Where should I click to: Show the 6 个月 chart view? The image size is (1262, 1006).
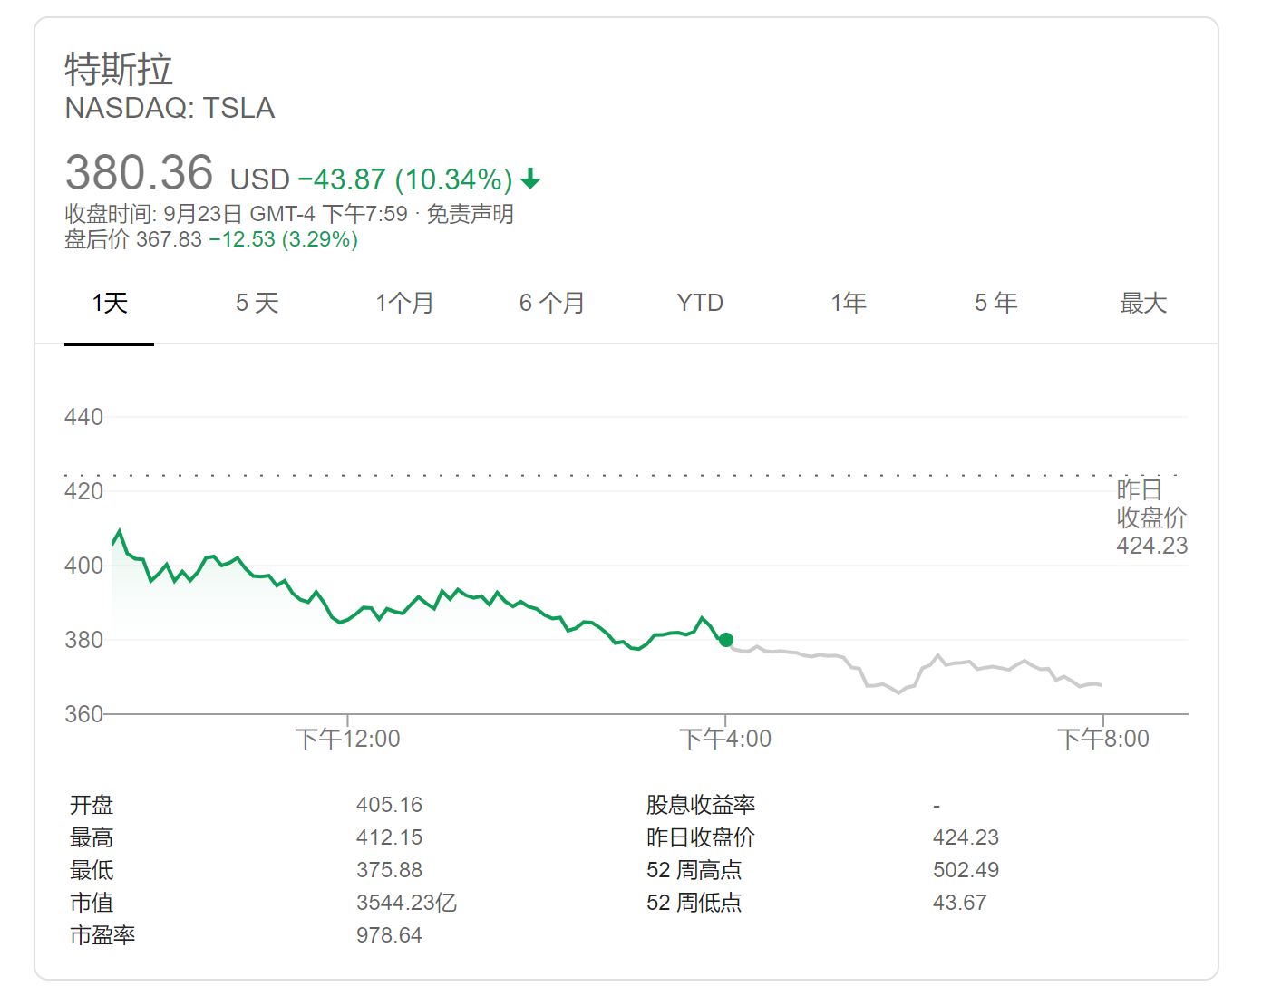coord(552,303)
